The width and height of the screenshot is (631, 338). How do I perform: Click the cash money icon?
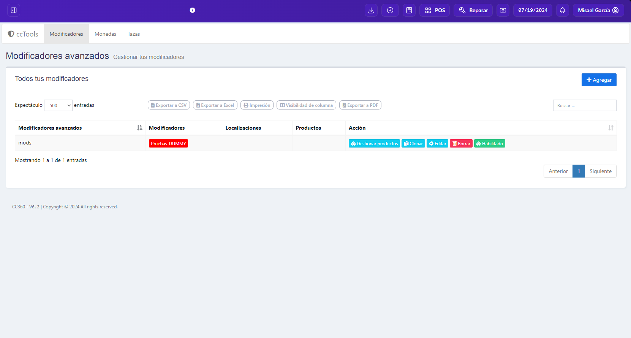tap(503, 10)
